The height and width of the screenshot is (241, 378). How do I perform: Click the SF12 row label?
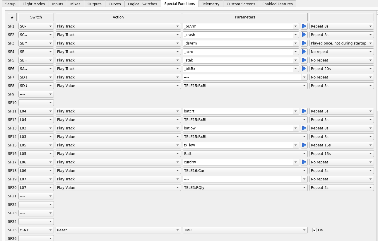point(12,120)
